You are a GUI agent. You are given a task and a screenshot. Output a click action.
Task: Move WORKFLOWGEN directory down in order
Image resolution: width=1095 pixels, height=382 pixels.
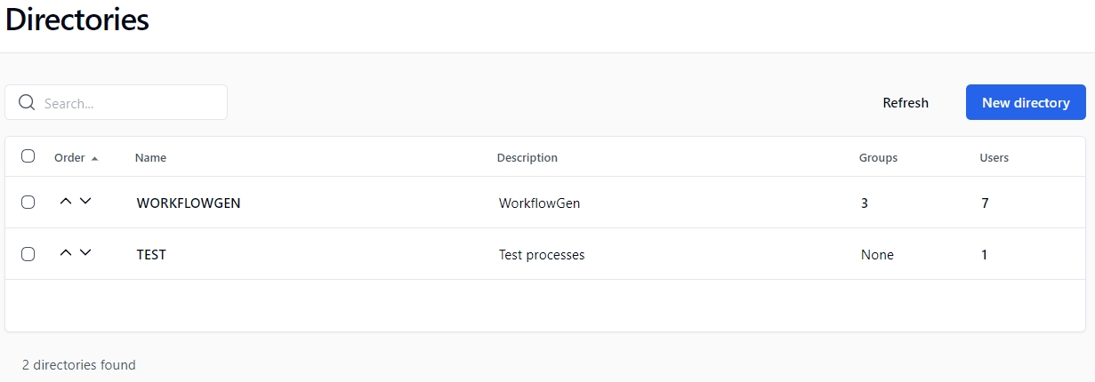coord(85,202)
